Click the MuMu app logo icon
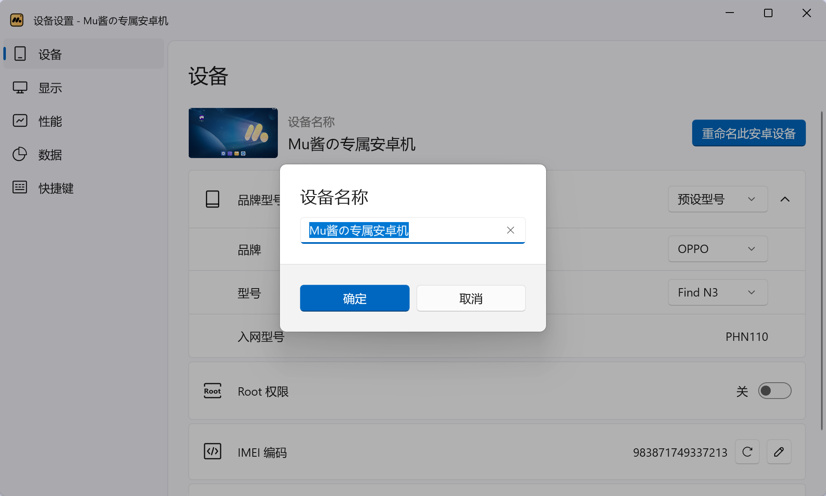 coord(17,20)
